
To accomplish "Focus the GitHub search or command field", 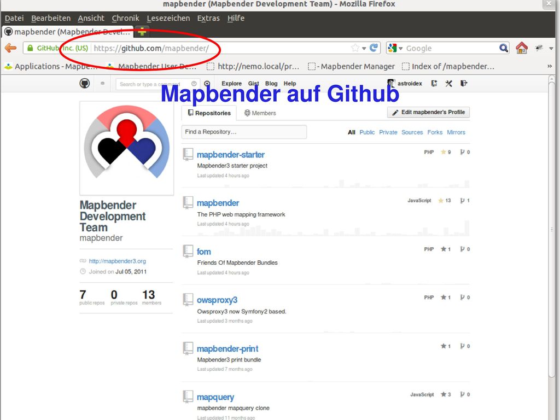I will tap(158, 84).
